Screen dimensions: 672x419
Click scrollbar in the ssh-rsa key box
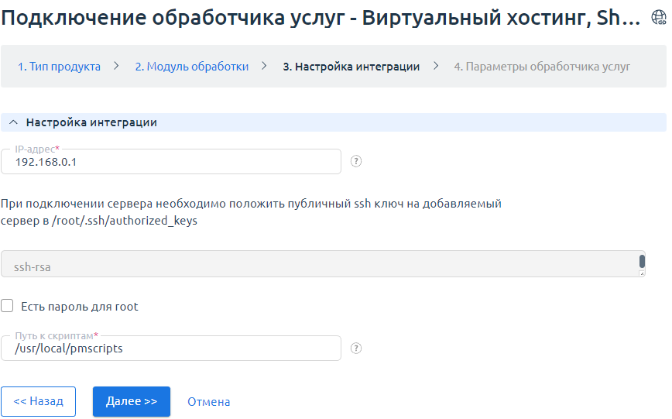pos(641,262)
